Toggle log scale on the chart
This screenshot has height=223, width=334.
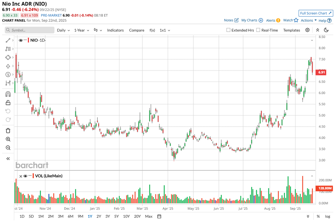(x=327, y=216)
